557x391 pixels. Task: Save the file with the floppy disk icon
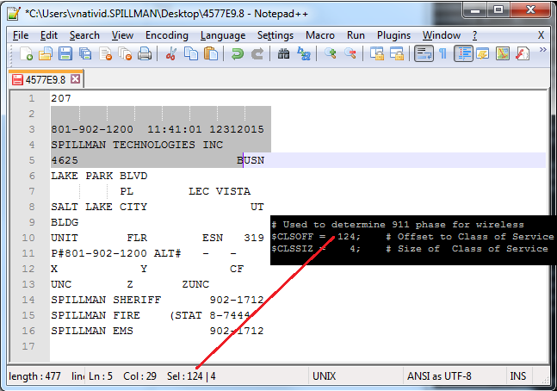coord(65,54)
